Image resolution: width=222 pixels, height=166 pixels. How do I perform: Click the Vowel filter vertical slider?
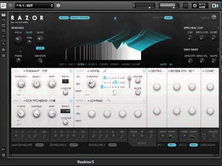(129, 82)
